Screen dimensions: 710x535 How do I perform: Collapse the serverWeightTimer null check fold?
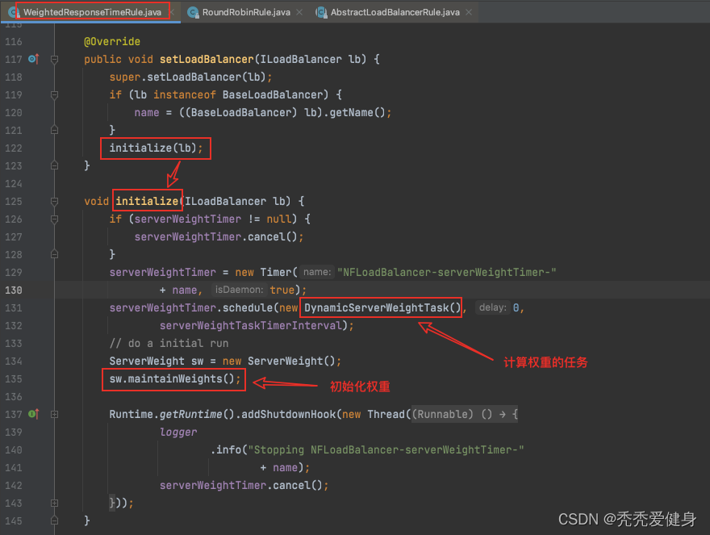point(54,219)
